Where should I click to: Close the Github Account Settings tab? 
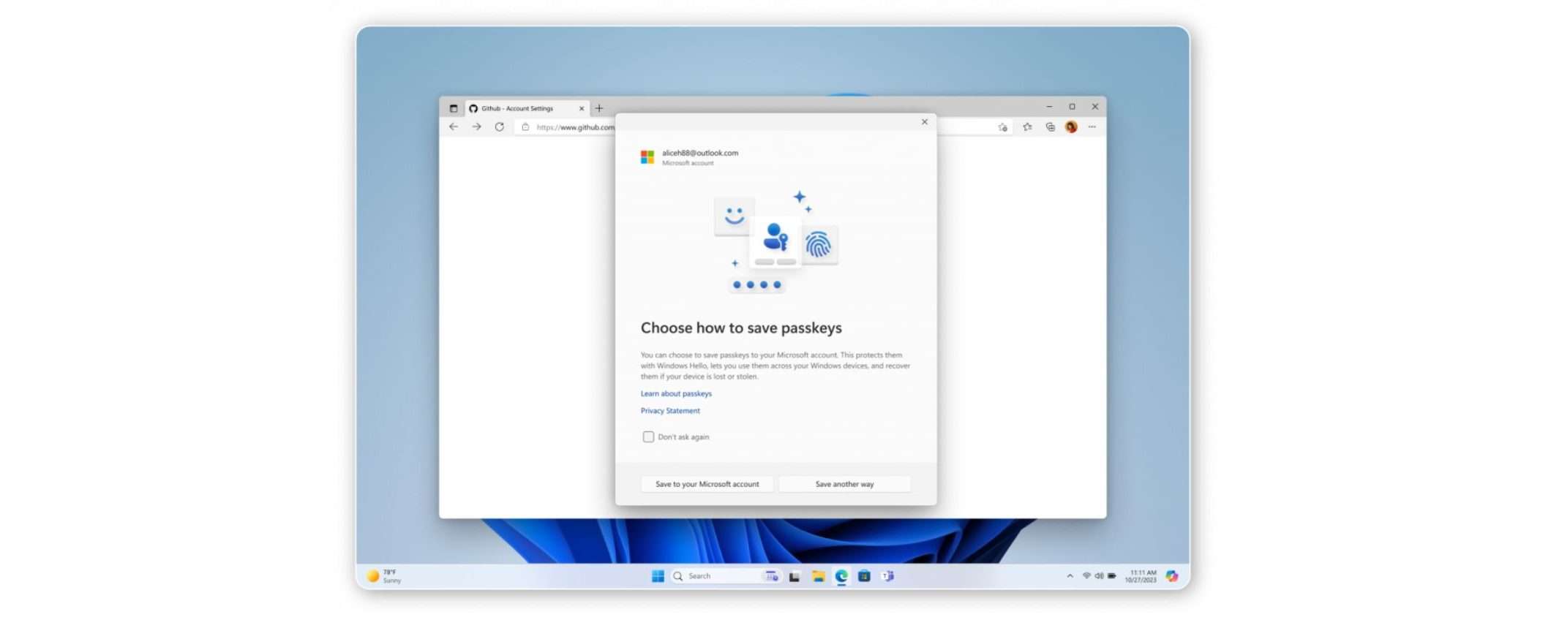pos(582,108)
